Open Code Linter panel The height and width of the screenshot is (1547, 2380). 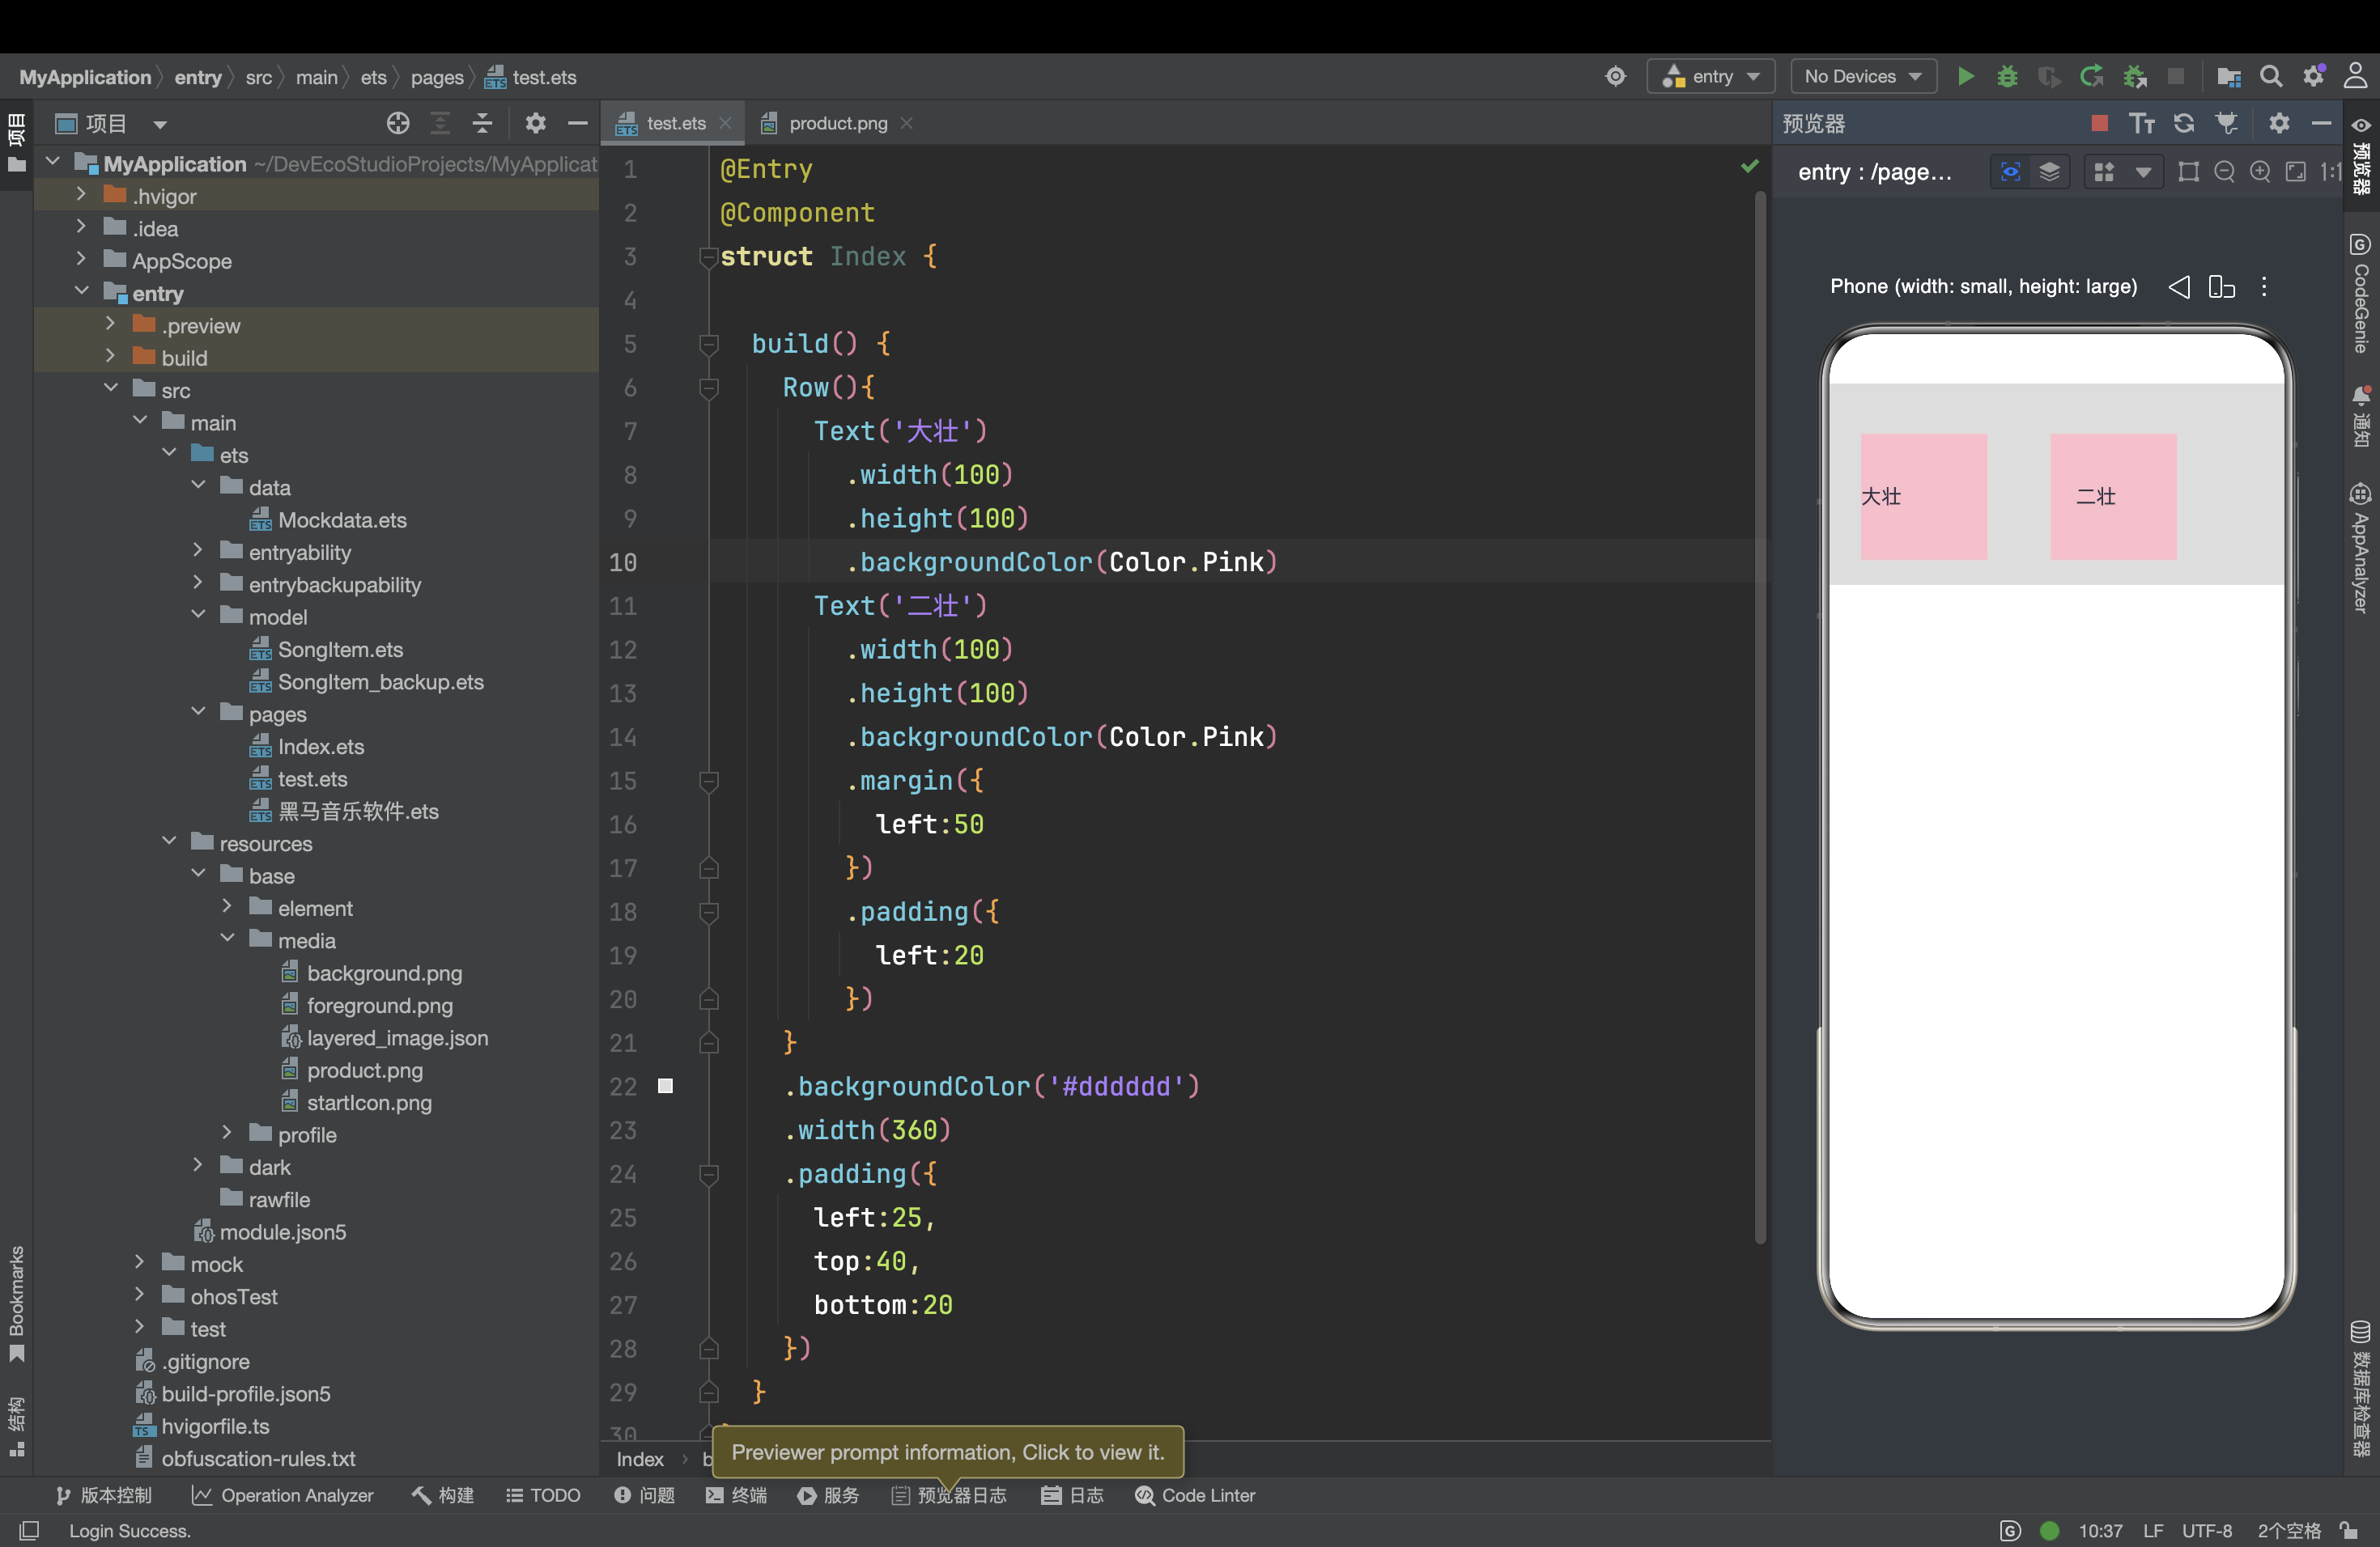point(1195,1495)
